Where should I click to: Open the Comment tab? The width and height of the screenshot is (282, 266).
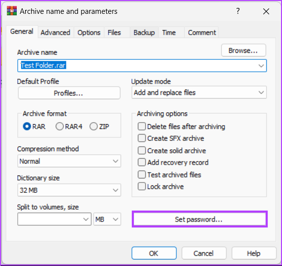(x=202, y=33)
